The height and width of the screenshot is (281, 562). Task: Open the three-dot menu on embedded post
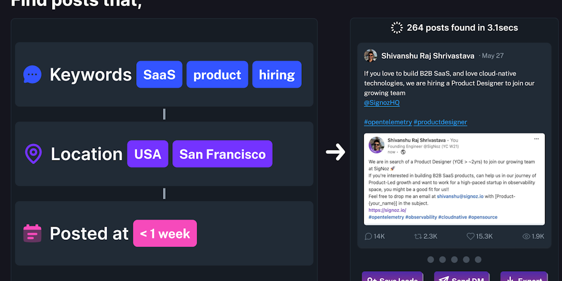pyautogui.click(x=536, y=139)
